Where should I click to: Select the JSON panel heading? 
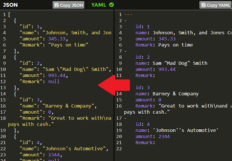point(10,5)
